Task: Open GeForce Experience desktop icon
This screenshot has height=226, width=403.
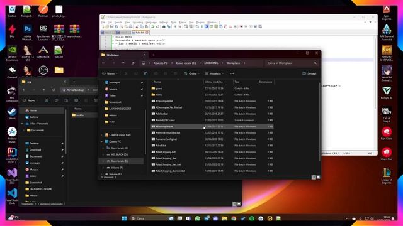Action: (x=12, y=53)
